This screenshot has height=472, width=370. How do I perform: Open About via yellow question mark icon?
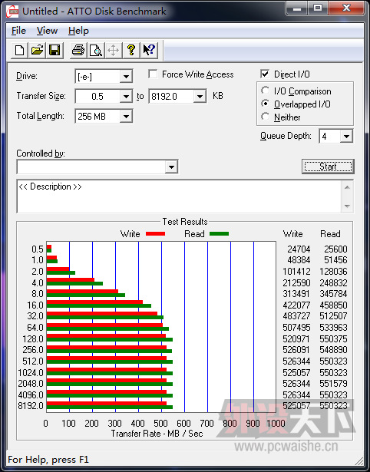pos(131,50)
